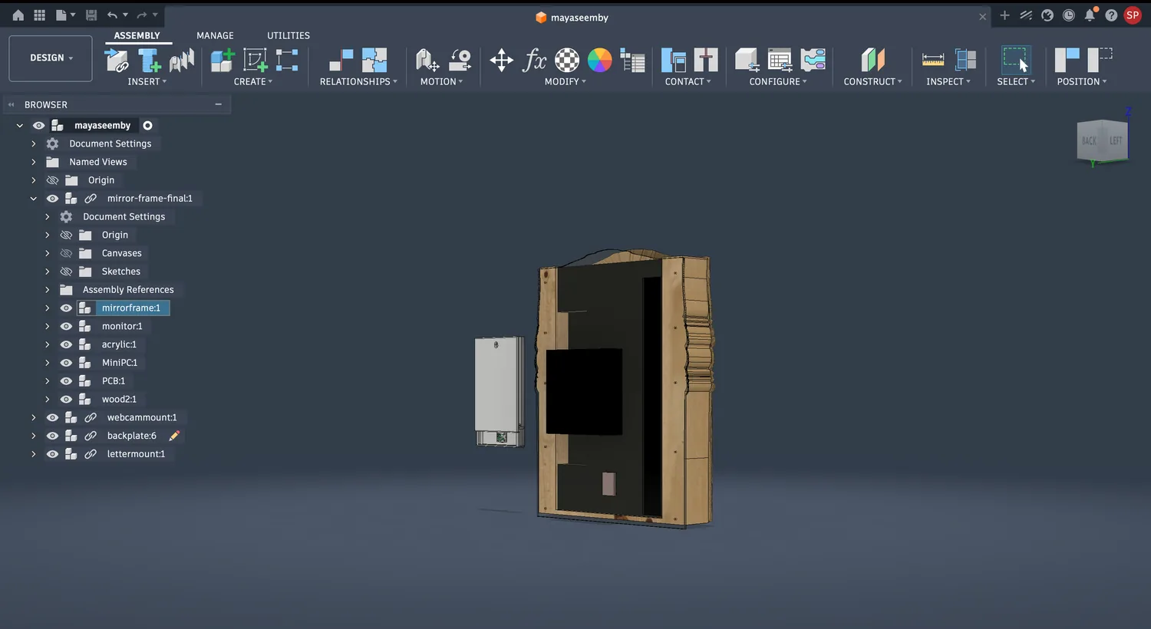
Task: Click the Capture Position icon
Action: [x=1067, y=60]
